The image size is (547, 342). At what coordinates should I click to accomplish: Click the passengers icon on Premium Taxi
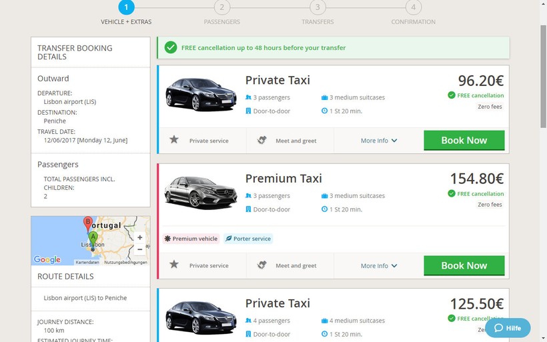[x=248, y=196]
